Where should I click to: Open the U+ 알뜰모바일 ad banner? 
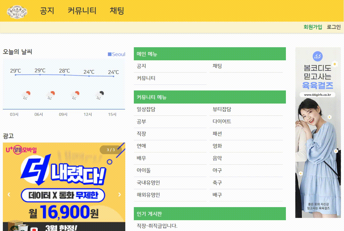coord(64,187)
